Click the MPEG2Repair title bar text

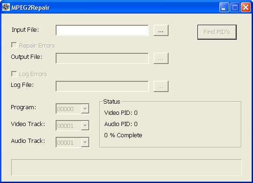(30, 7)
